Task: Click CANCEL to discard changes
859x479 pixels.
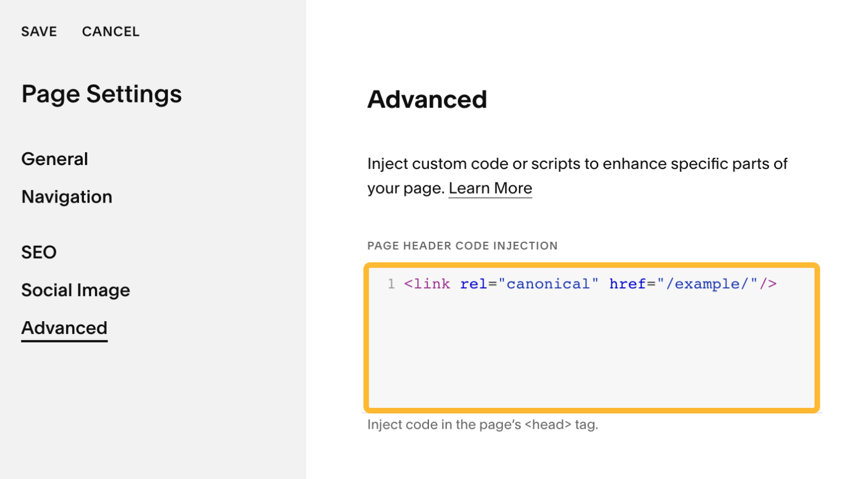Action: coord(110,31)
